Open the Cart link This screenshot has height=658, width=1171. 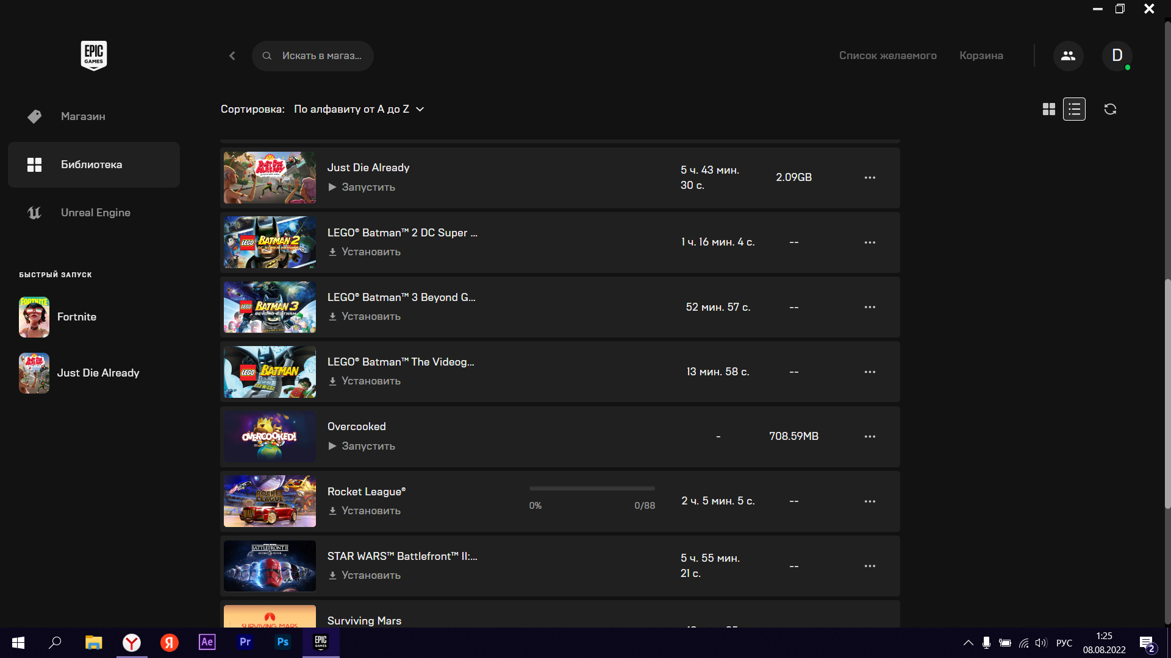point(981,55)
